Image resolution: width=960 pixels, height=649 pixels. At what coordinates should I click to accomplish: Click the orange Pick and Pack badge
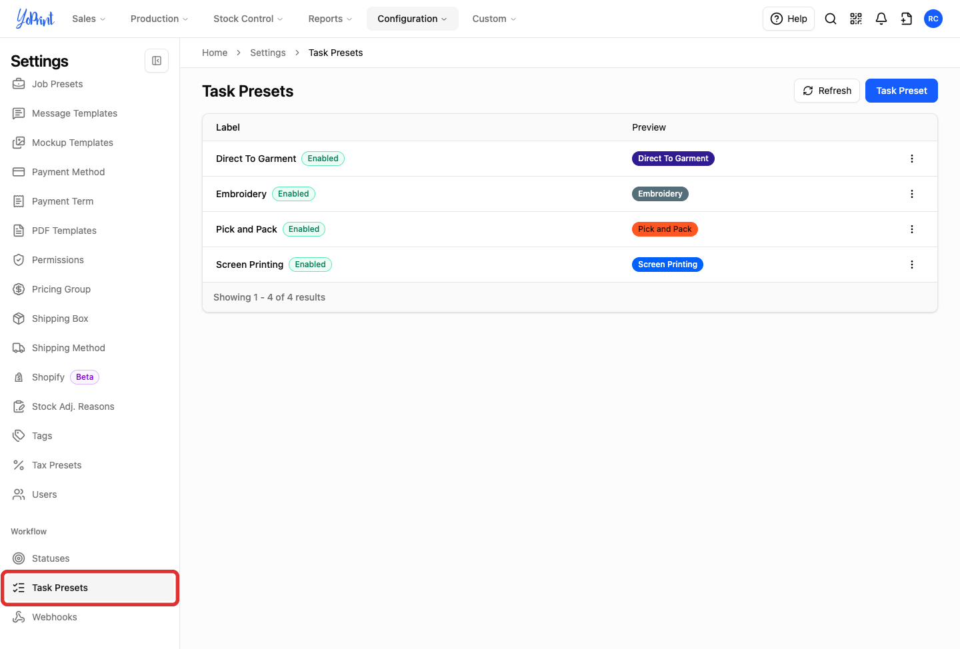click(665, 229)
